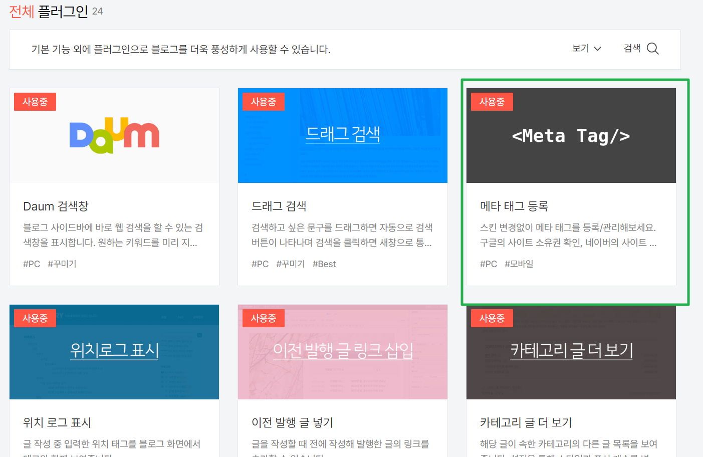The height and width of the screenshot is (457, 703).
Task: Click #꾸미기 tag on Daum 검색창 card
Action: coord(62,264)
